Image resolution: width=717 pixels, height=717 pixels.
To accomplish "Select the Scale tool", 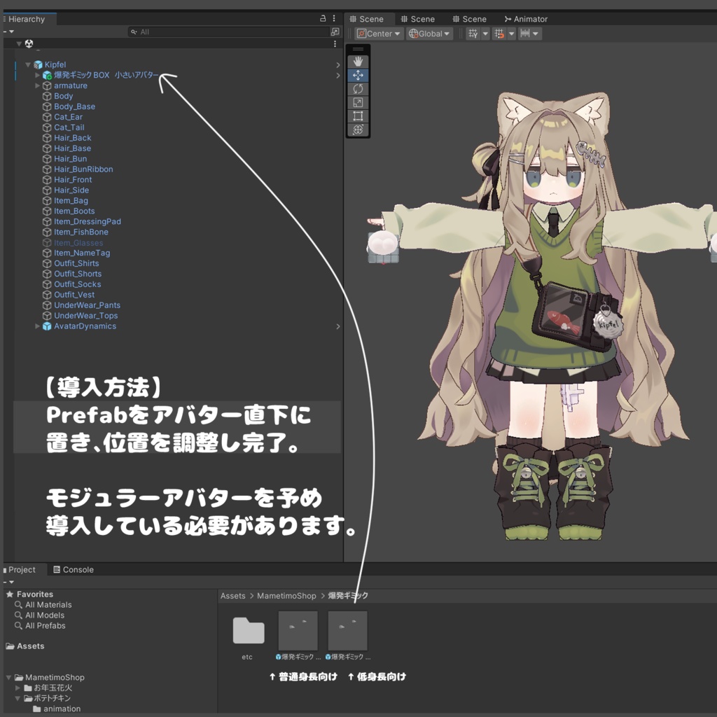I will [358, 102].
